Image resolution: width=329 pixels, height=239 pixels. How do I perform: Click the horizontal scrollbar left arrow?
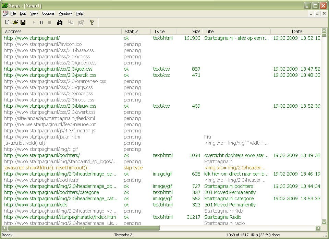5,228
